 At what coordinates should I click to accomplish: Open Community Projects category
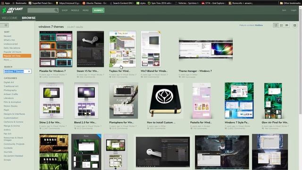click(14, 144)
